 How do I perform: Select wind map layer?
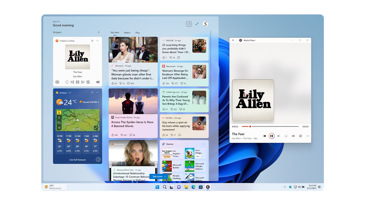(59, 128)
